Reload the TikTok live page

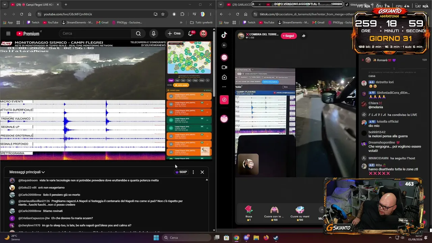(x=238, y=14)
